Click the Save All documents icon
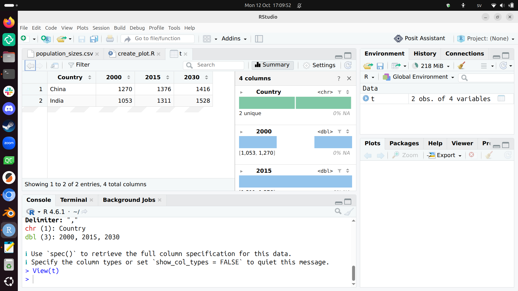518x291 pixels. 94,39
